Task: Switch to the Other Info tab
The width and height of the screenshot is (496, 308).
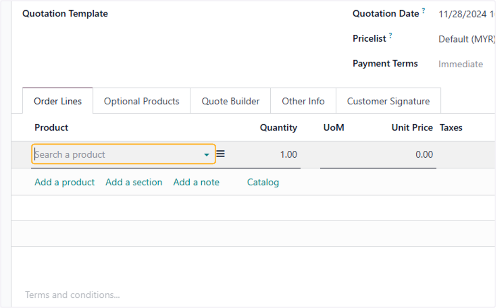Action: point(303,101)
